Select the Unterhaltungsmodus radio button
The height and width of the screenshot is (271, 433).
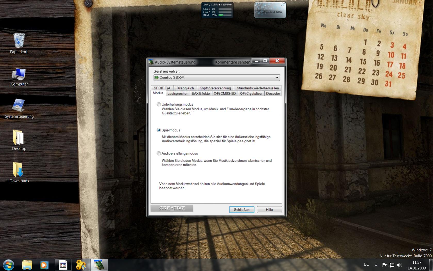click(159, 104)
